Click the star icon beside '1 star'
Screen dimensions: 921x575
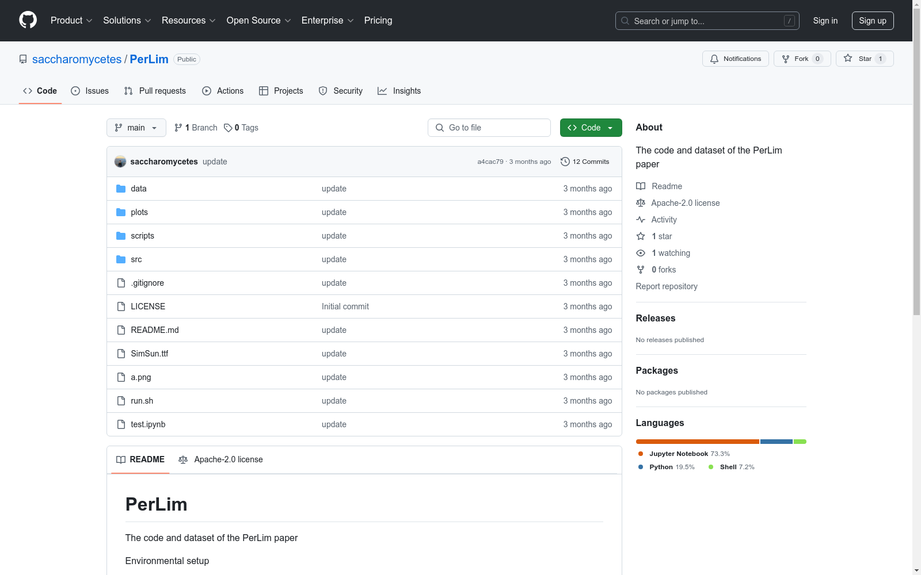tap(641, 236)
